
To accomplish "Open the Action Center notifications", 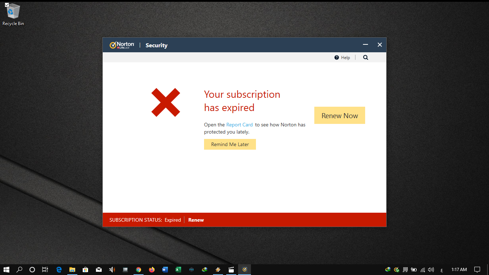I will [477, 270].
